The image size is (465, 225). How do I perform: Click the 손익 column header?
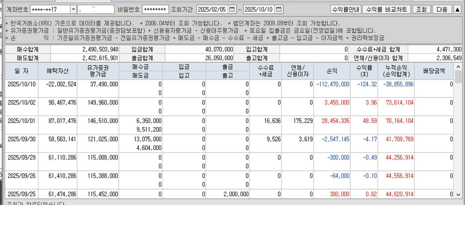pos(332,71)
